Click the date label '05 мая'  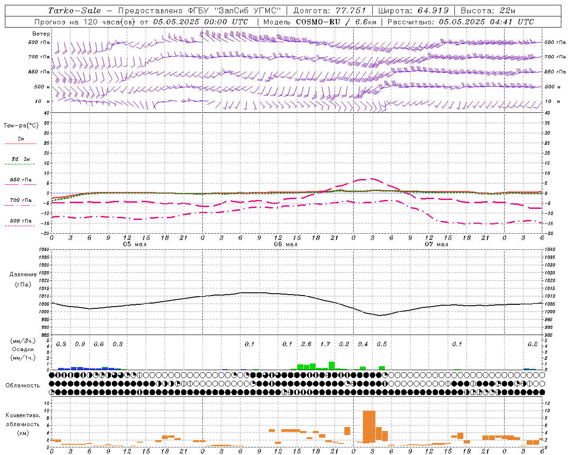[x=135, y=244]
